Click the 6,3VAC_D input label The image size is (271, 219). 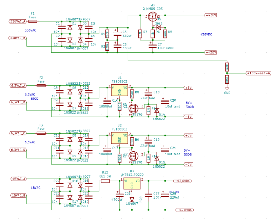18,150
